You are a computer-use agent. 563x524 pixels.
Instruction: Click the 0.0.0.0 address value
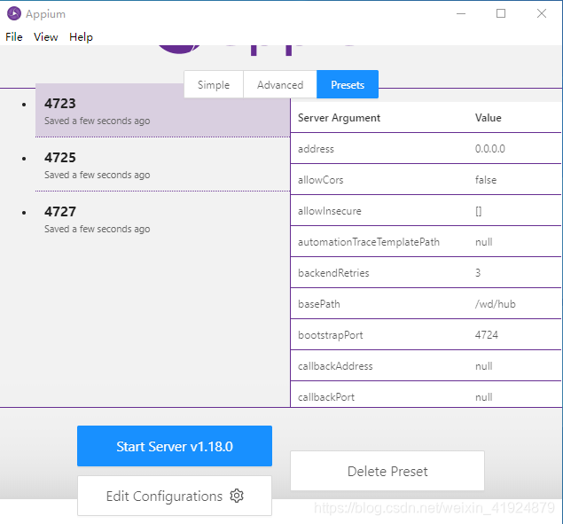click(x=489, y=149)
